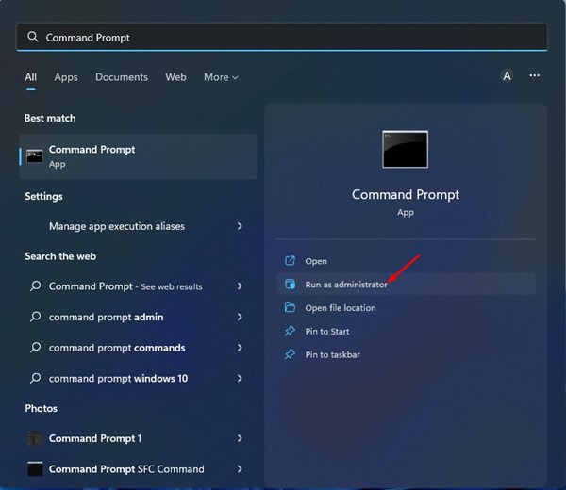Click search icon beside command prompt windows 10

click(36, 378)
